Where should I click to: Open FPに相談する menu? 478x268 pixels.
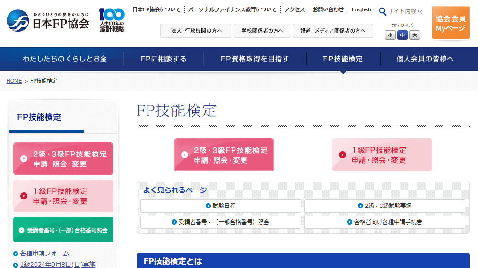point(164,59)
